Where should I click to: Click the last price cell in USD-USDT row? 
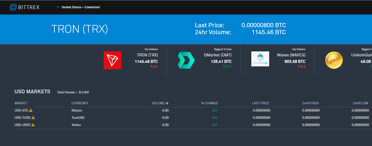coord(261,125)
